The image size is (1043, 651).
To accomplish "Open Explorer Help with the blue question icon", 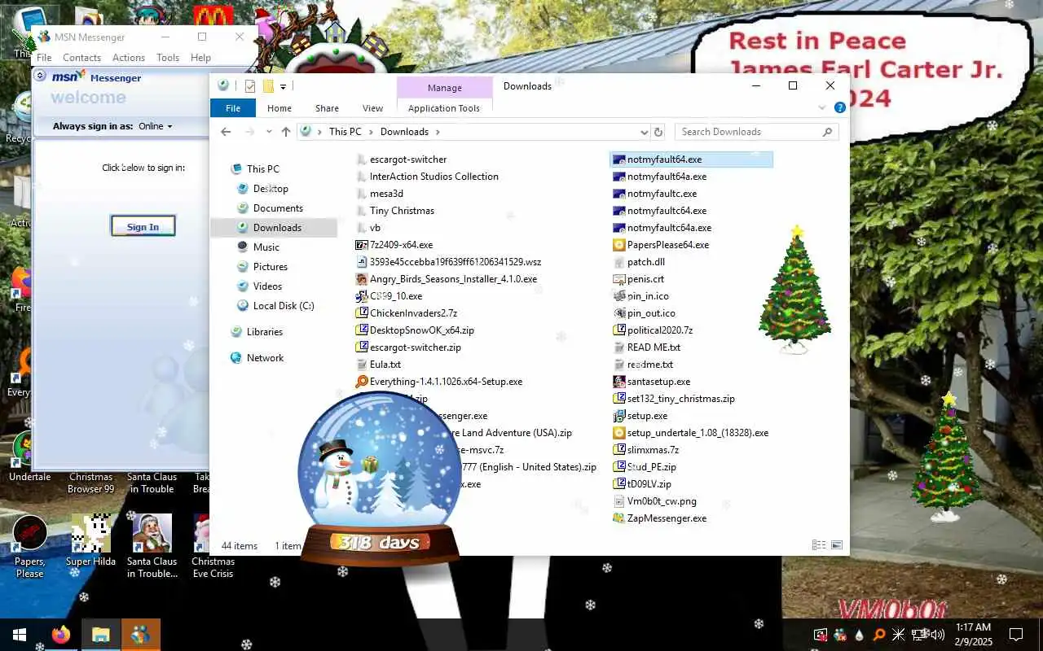I will pyautogui.click(x=839, y=107).
